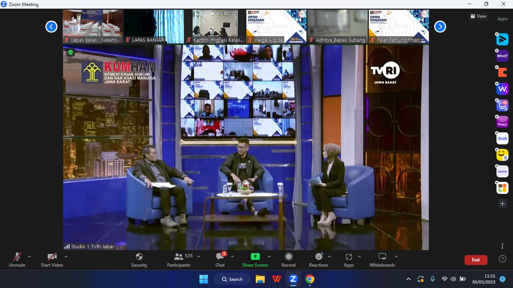Unmute the microphone

[17, 259]
